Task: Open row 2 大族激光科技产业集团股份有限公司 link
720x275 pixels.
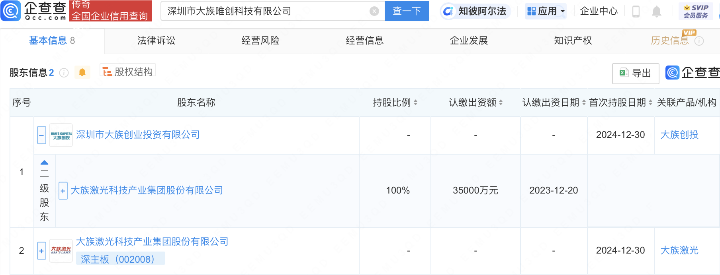Action: click(152, 242)
